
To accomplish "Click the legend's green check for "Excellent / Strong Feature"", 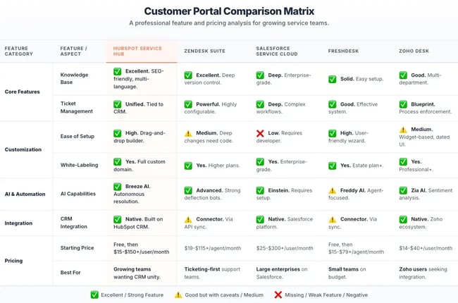I will [95, 295].
